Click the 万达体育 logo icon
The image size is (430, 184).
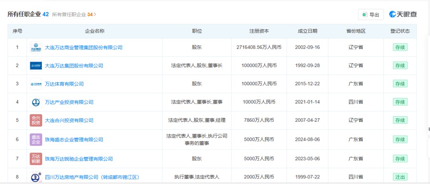pos(36,84)
